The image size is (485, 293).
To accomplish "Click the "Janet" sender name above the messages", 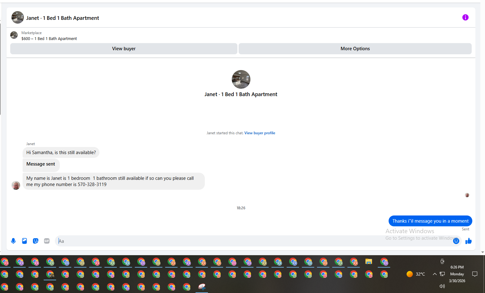I will click(x=31, y=144).
